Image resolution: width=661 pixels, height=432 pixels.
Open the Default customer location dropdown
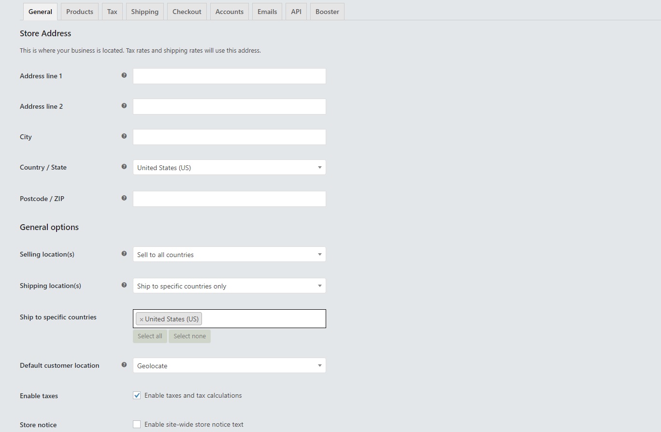(230, 365)
